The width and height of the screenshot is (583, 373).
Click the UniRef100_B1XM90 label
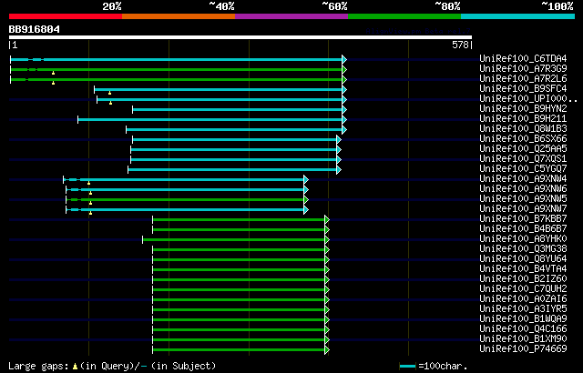point(523,338)
